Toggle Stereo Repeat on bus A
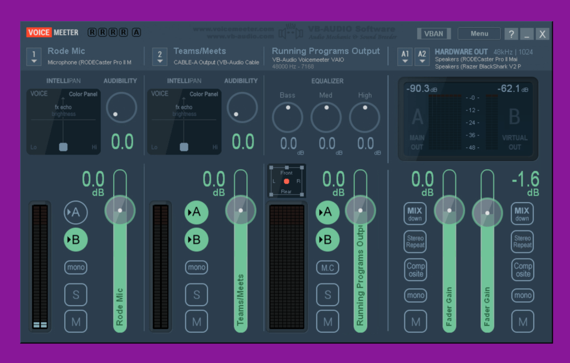Image resolution: width=570 pixels, height=363 pixels. 415,242
